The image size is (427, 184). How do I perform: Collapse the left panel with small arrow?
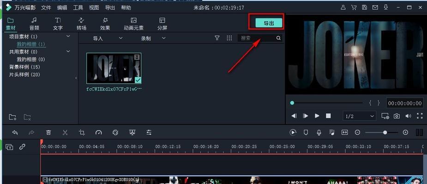(x=76, y=78)
